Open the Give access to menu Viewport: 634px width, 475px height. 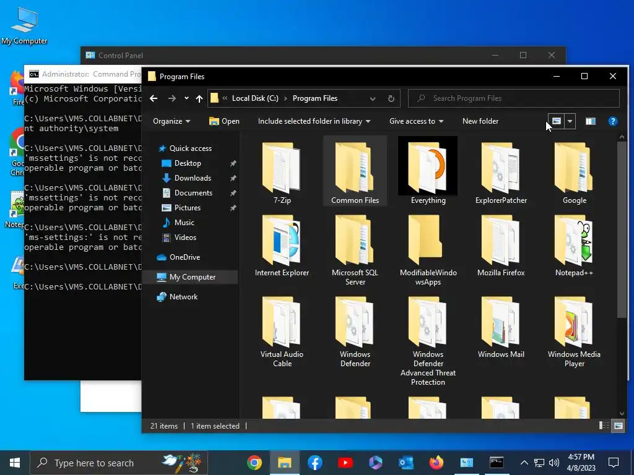(416, 121)
